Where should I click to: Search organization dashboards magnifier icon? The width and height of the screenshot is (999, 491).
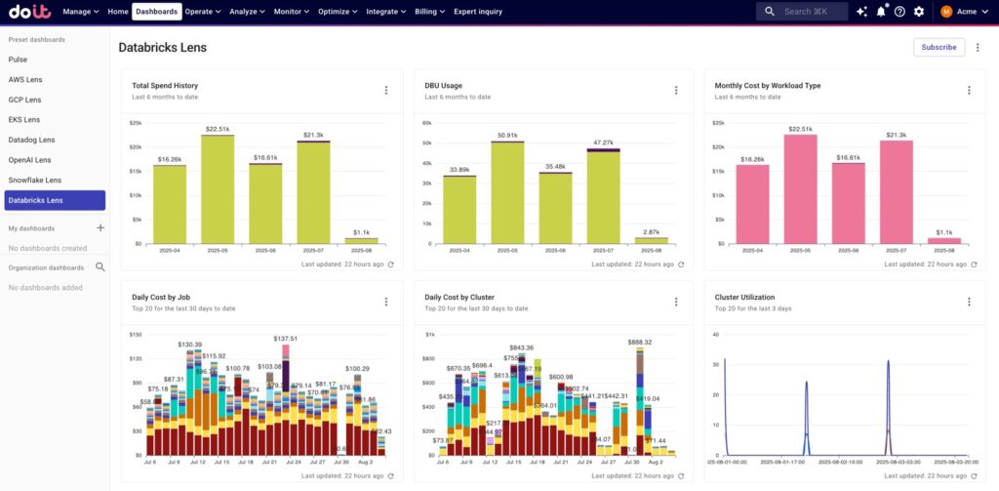[x=100, y=267]
